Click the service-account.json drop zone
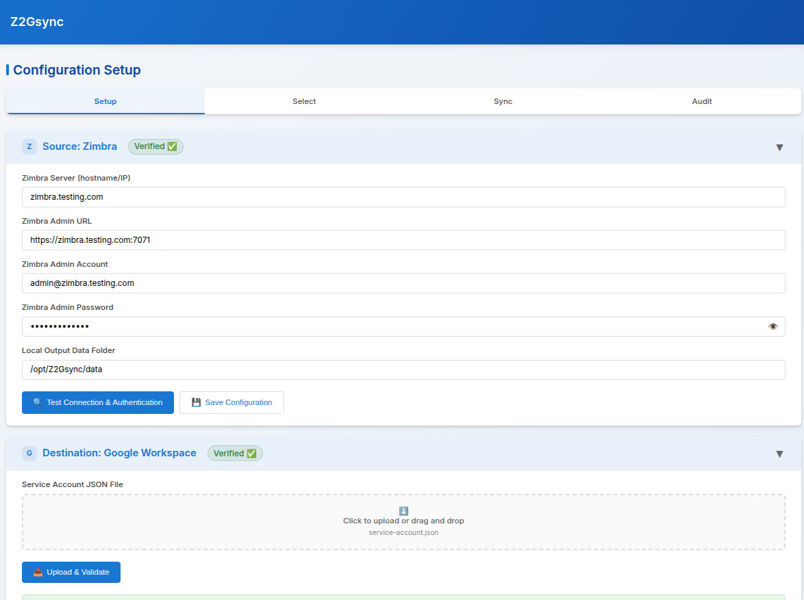The image size is (804, 600). (x=403, y=521)
